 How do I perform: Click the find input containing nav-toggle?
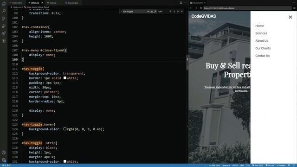pos(135,12)
